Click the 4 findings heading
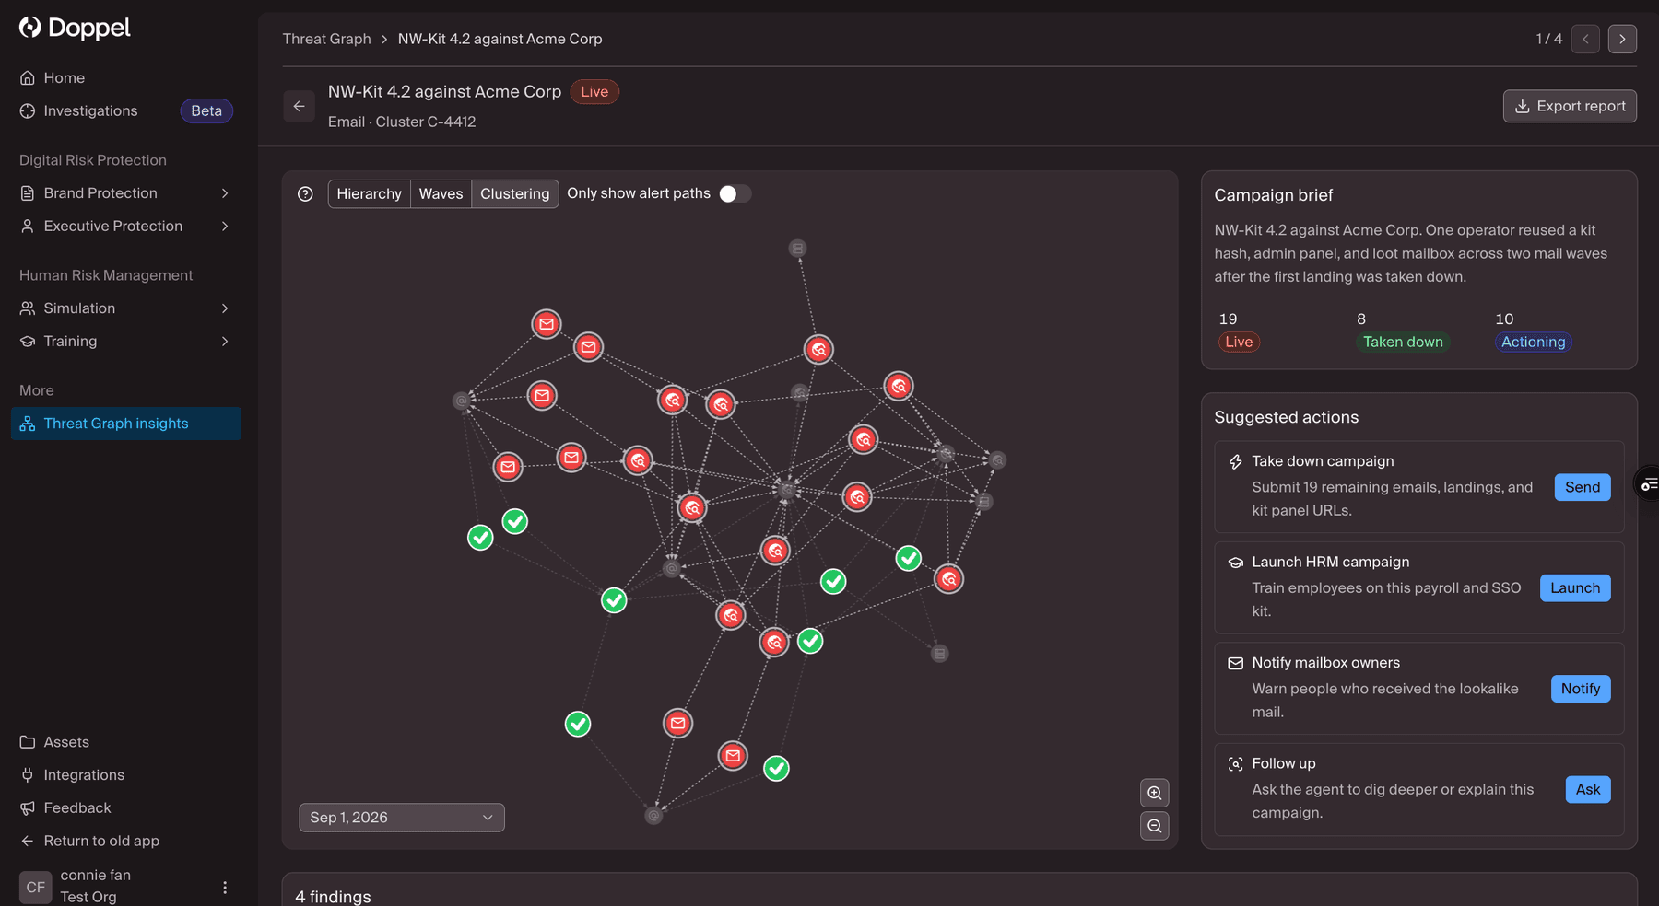1659x906 pixels. point(333,897)
